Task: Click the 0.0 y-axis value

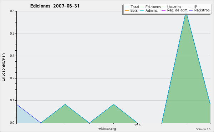Action: point(12,123)
